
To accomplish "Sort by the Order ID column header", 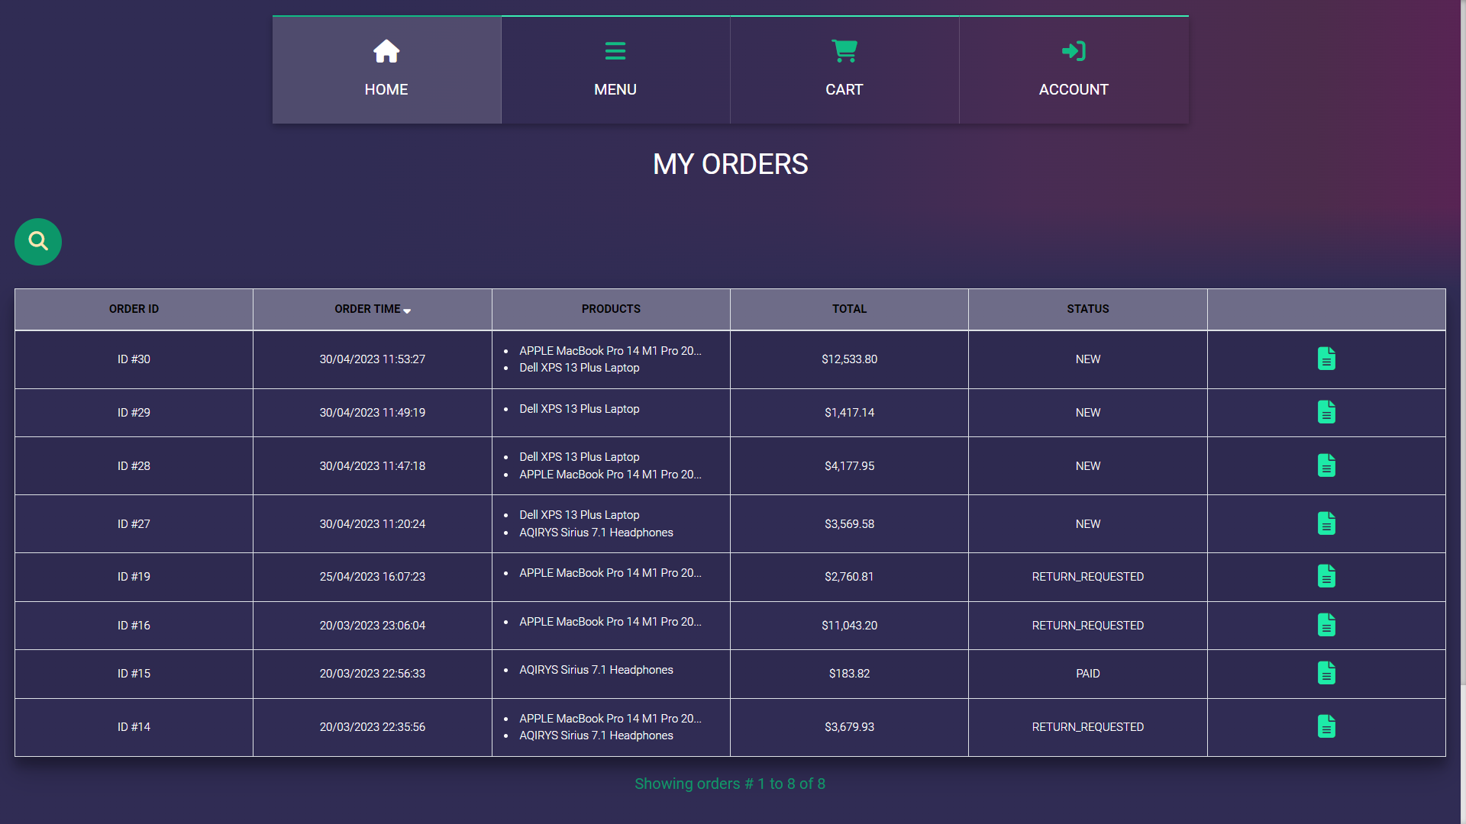I will point(134,309).
